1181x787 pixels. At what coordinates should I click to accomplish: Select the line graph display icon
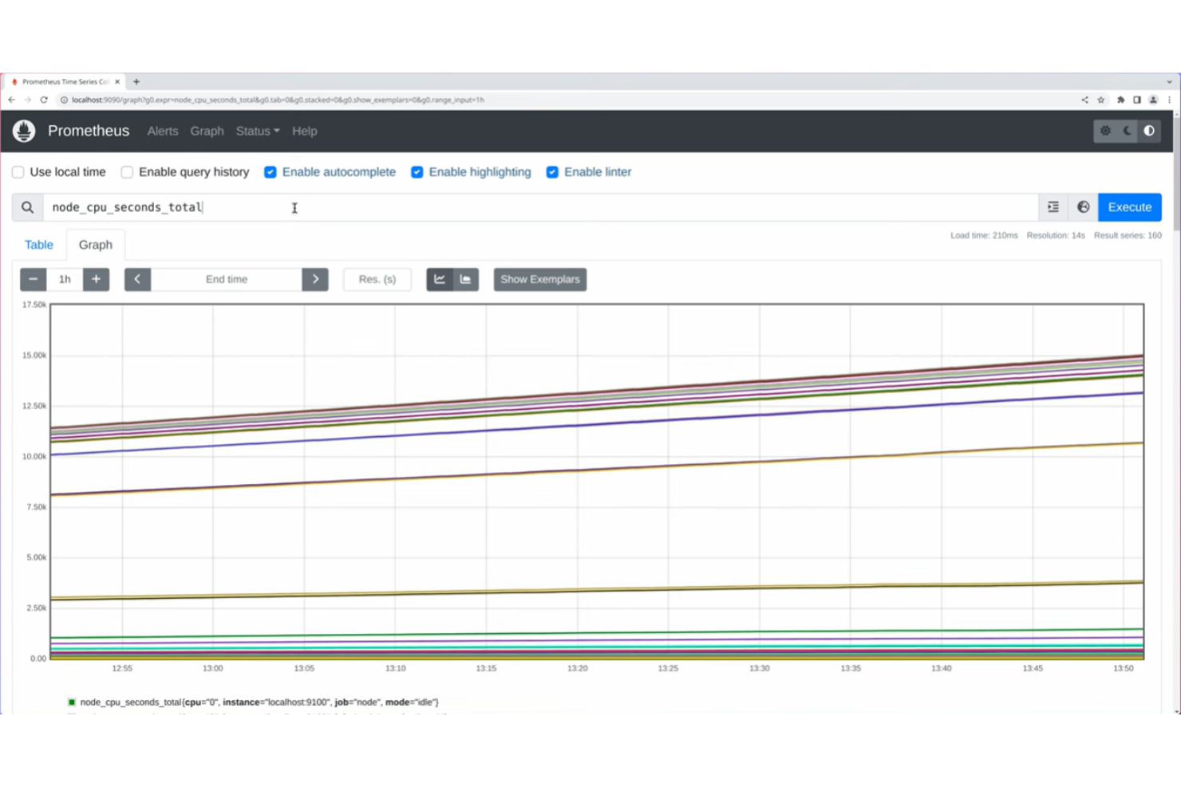[x=440, y=279]
